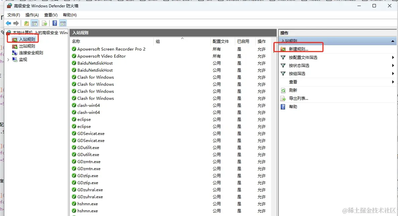Open the 按状态筛选 submenu arrow
This screenshot has height=216, width=398.
click(393, 66)
